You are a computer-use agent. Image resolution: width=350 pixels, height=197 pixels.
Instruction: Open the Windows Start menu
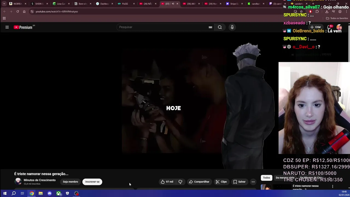pos(5,193)
